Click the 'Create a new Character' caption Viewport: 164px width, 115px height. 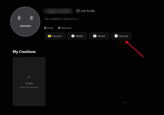(x=29, y=87)
